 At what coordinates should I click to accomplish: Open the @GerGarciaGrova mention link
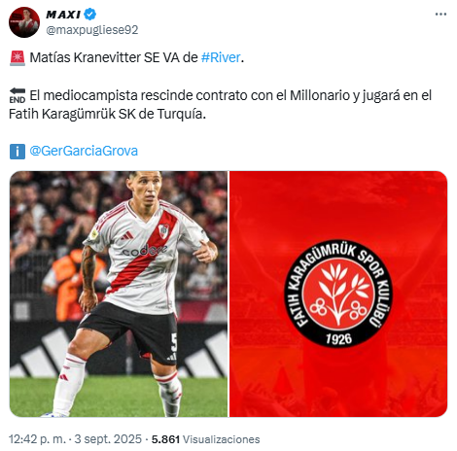click(x=84, y=151)
